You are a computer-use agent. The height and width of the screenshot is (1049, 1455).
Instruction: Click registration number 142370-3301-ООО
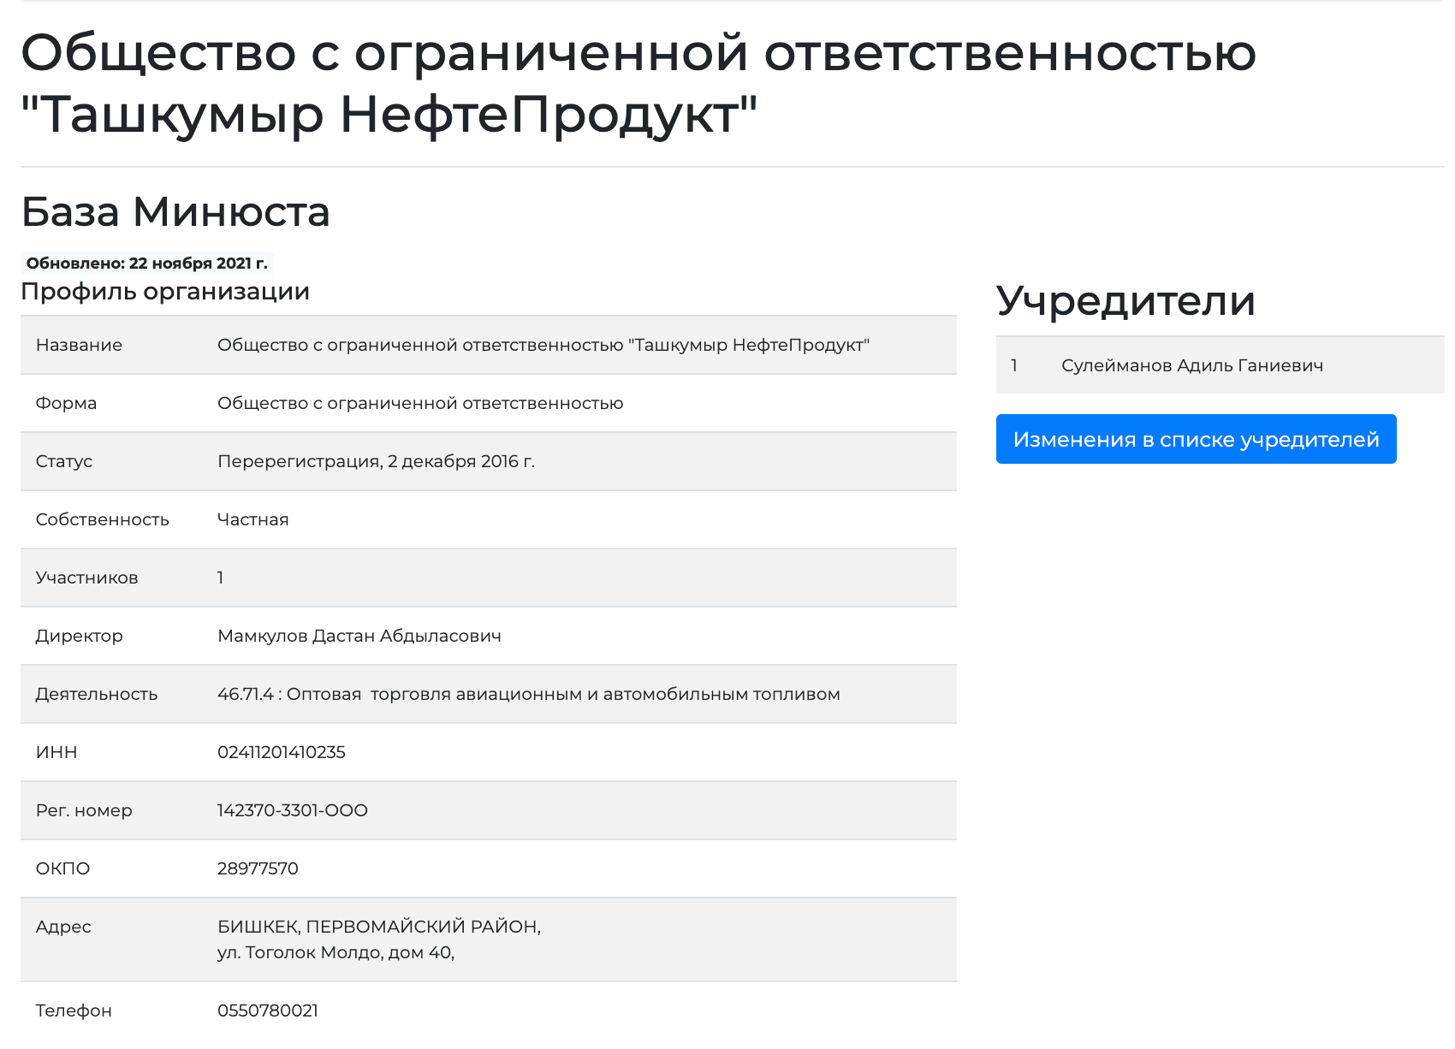(x=293, y=810)
